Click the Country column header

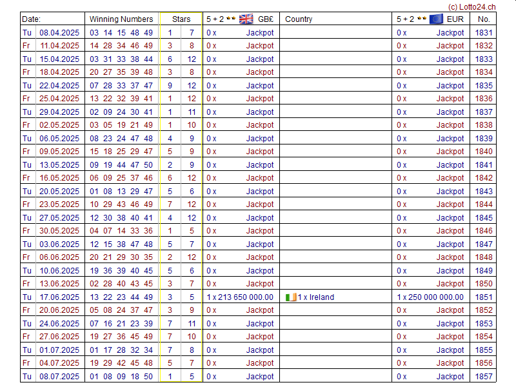click(x=299, y=19)
